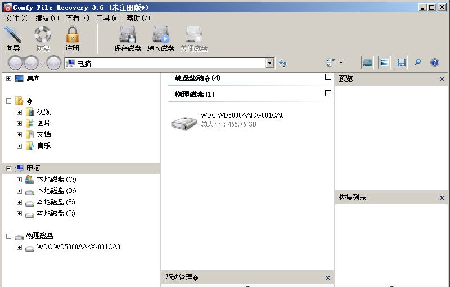The width and height of the screenshot is (450, 287).
Task: Expand the 本地磁盘 (F:) node
Action: (x=19, y=214)
